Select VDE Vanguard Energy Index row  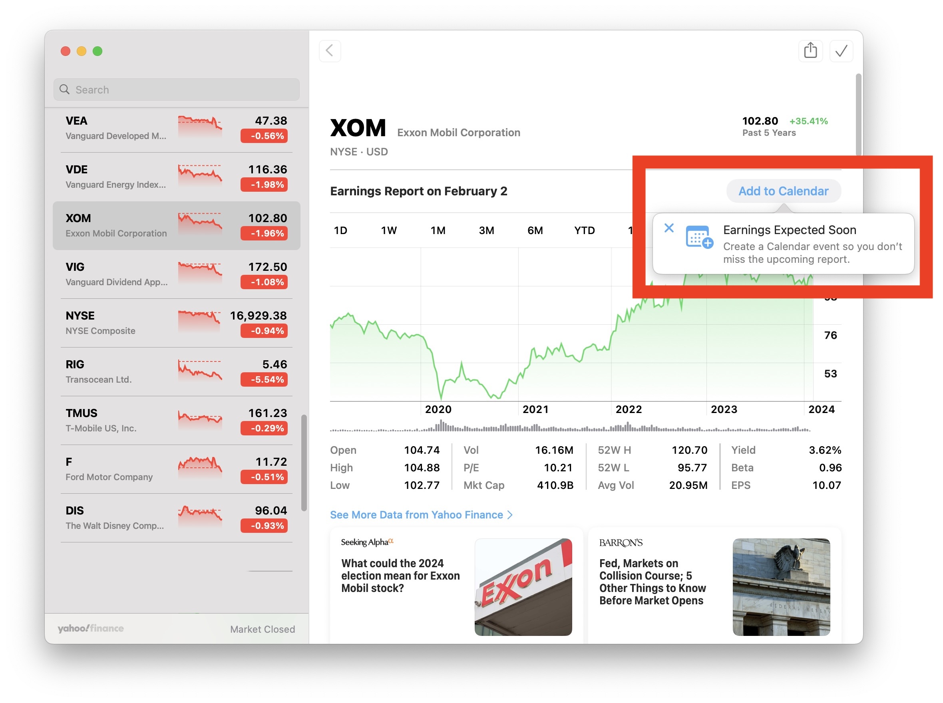tap(176, 177)
